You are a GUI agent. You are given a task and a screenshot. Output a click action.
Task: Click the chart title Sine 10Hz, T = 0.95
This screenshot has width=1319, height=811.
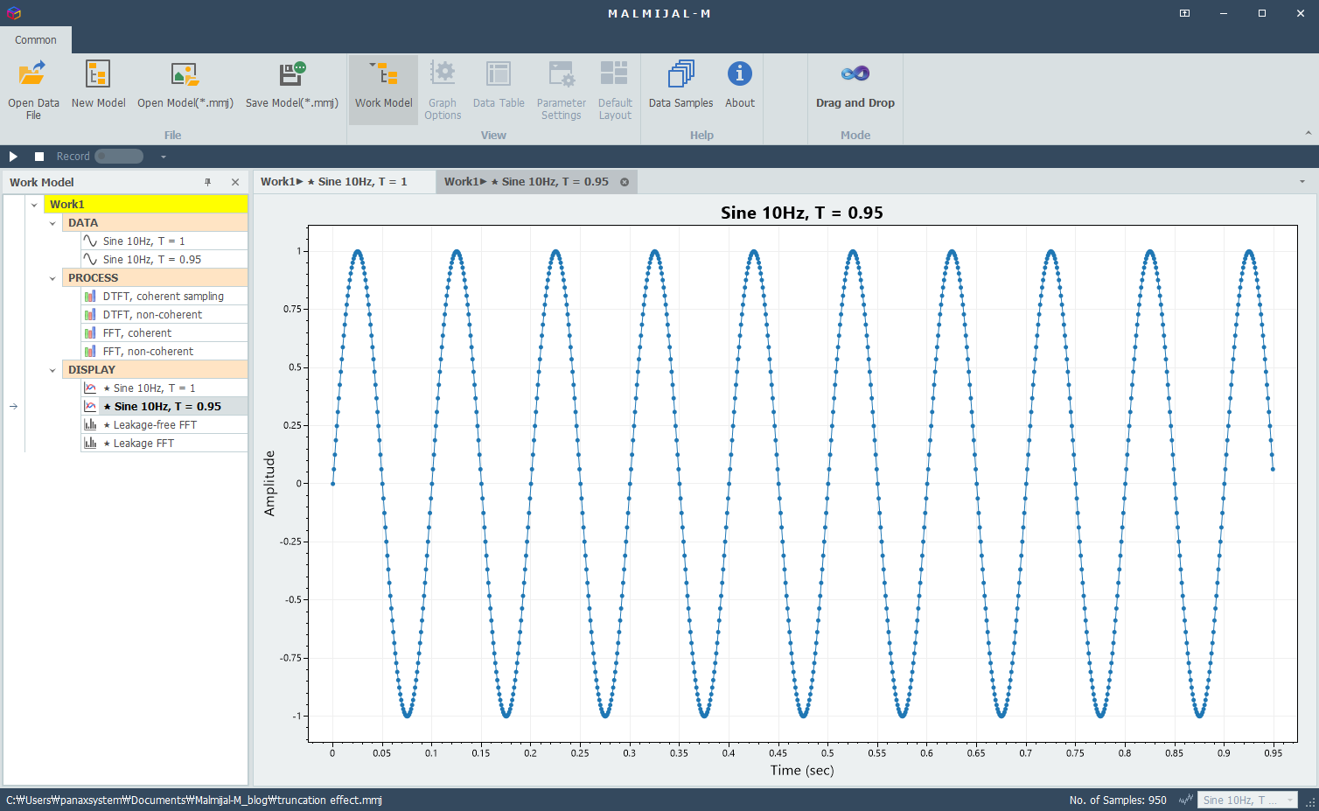(802, 213)
